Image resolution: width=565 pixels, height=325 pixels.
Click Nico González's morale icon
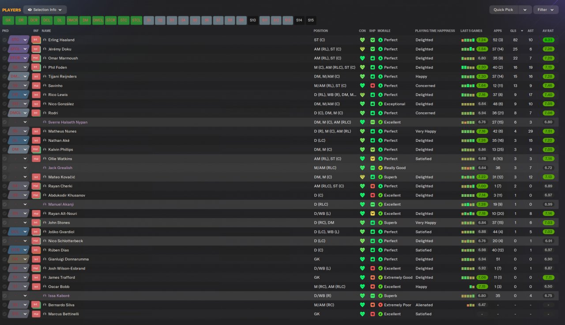(x=380, y=104)
